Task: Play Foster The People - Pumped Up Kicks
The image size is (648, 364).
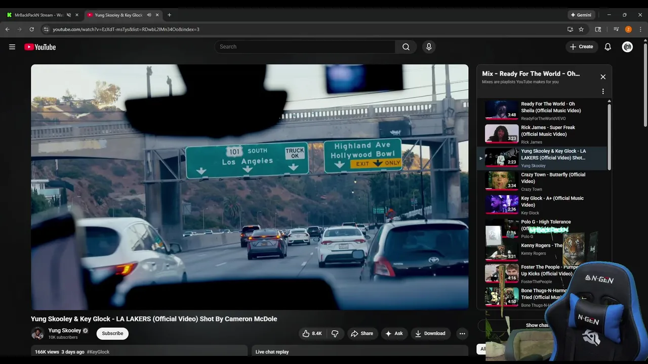Action: tap(526, 274)
